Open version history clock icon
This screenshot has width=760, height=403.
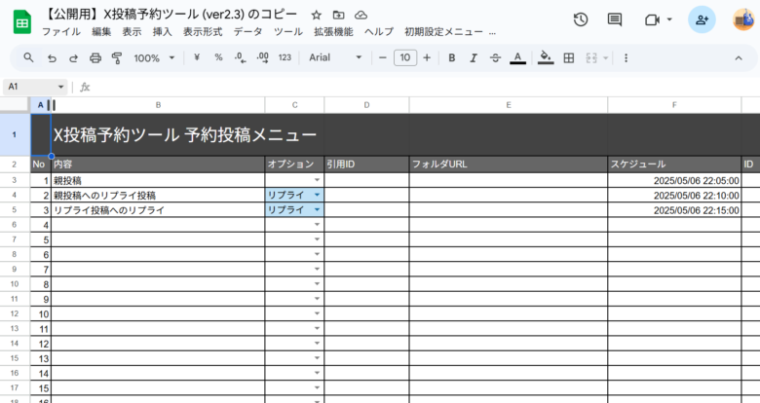pyautogui.click(x=581, y=19)
